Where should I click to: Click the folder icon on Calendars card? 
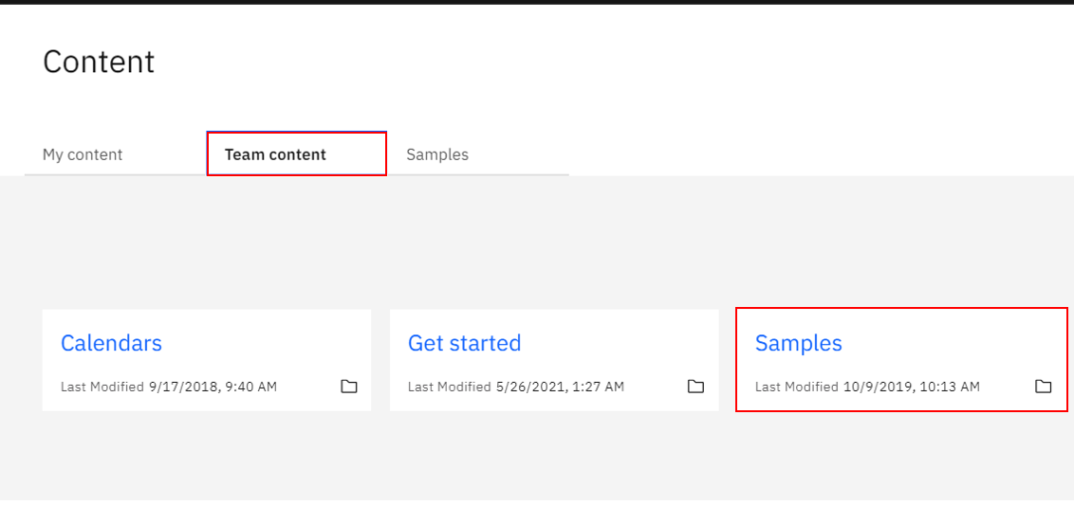point(349,387)
